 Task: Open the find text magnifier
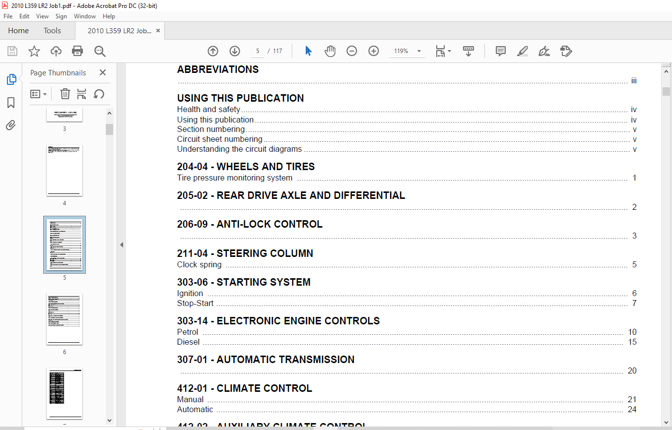coord(100,51)
